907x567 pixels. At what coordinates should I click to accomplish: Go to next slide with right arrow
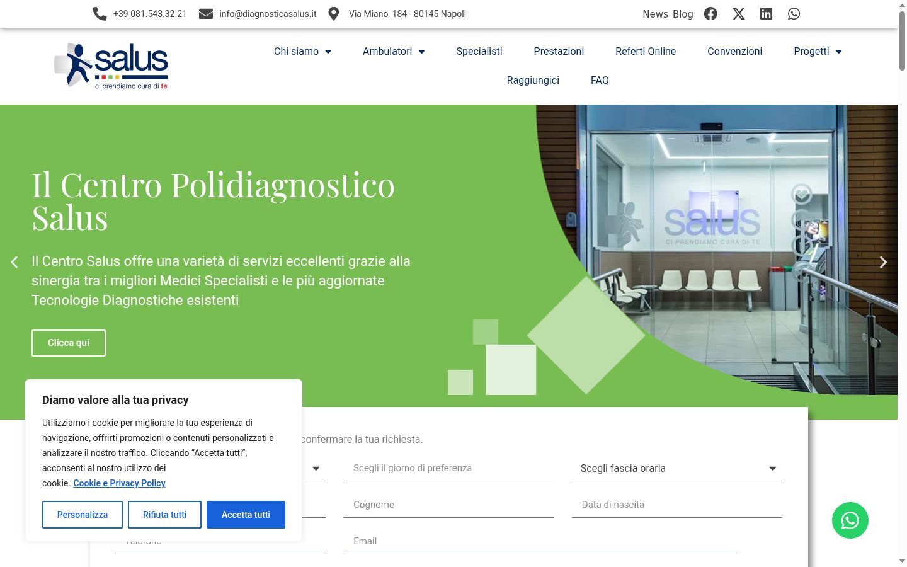883,262
